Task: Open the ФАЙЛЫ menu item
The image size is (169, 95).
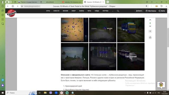Action: coord(82,11)
